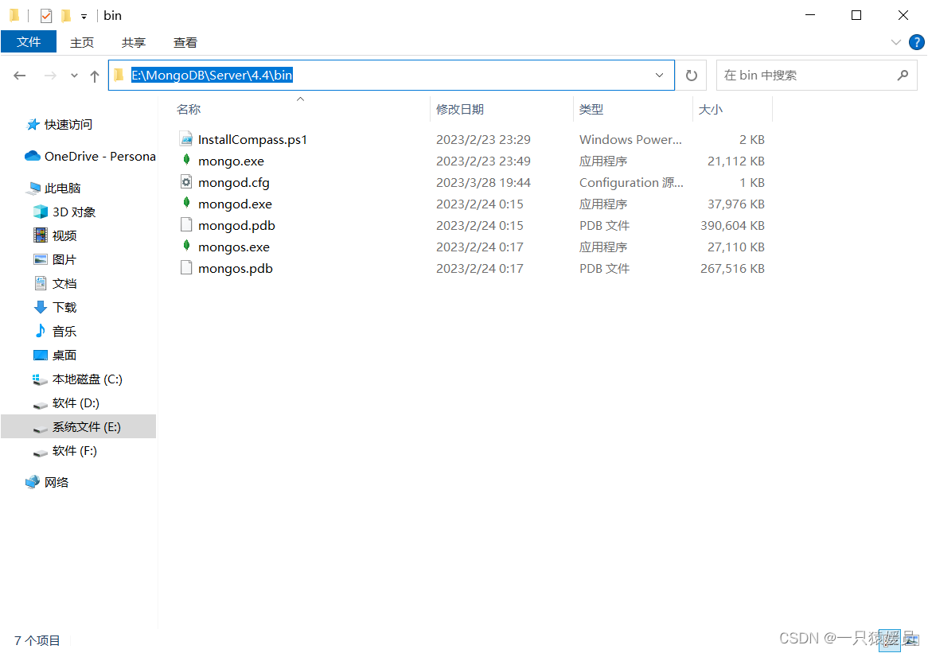Click the Network icon in sidebar

(33, 482)
